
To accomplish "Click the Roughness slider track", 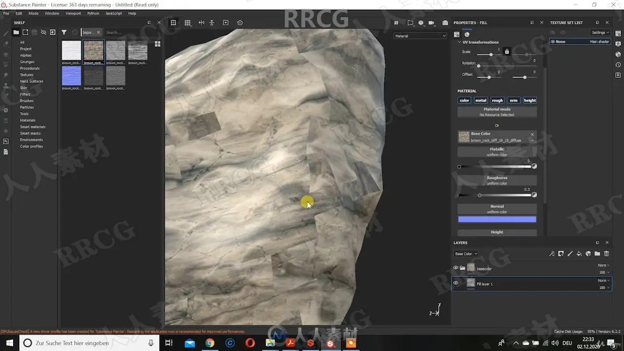I will pyautogui.click(x=502, y=195).
